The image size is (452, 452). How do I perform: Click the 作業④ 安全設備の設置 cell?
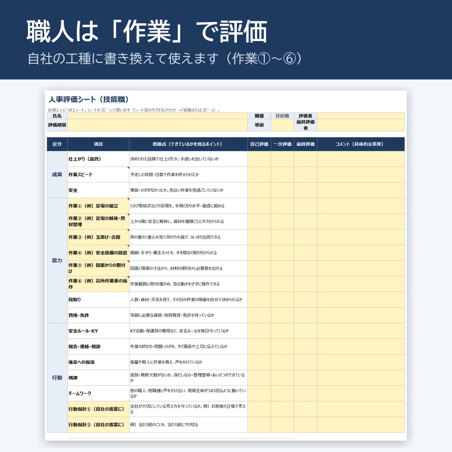(x=98, y=253)
